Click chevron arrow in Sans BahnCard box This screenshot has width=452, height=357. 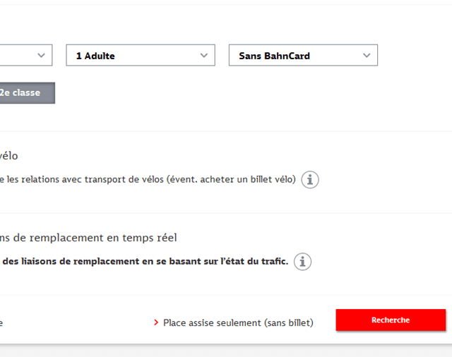(x=367, y=55)
